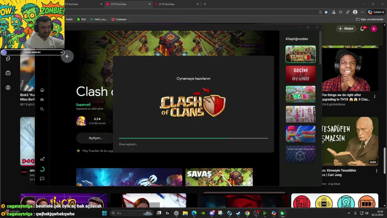Open OBS Studio from the taskbar
387x218 pixels.
pos(256,213)
